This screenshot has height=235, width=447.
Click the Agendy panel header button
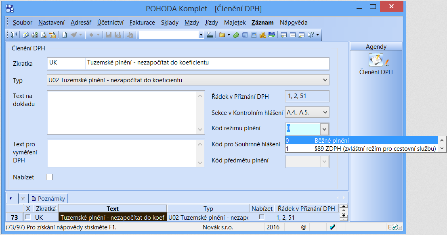tap(376, 47)
